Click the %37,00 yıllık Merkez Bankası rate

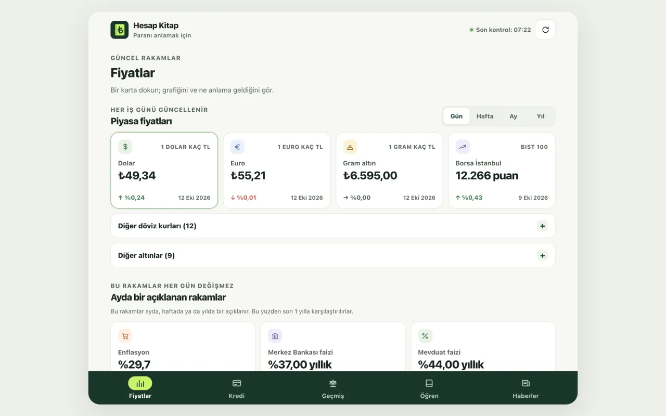[x=300, y=365]
